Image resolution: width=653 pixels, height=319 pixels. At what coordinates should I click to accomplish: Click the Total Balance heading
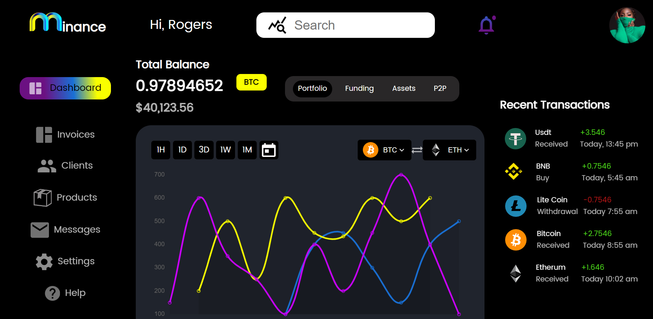(x=173, y=65)
